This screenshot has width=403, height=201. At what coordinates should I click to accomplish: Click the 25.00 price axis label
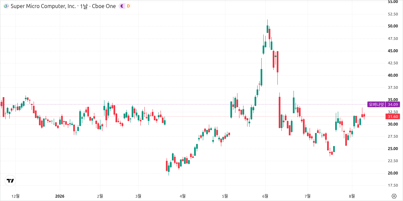pyautogui.click(x=393, y=149)
